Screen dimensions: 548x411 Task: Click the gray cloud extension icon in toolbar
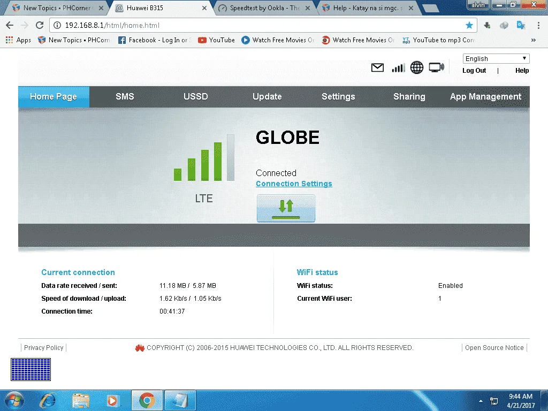[x=504, y=25]
